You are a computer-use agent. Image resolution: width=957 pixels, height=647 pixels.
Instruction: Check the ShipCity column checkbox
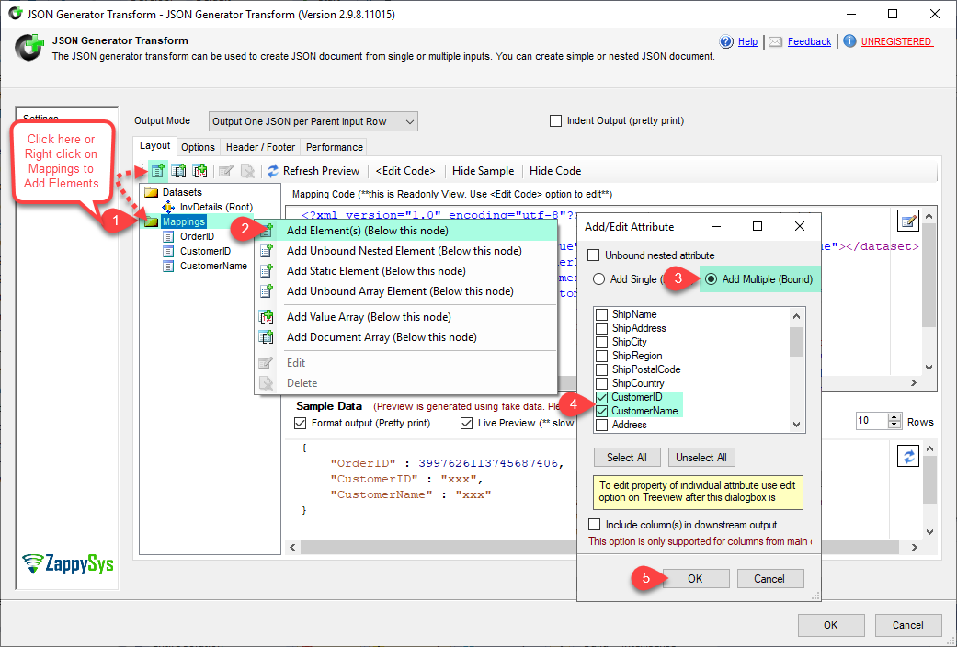coord(602,342)
